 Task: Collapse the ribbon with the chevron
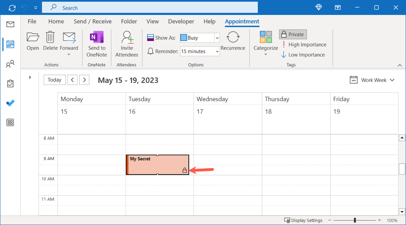tap(400, 65)
